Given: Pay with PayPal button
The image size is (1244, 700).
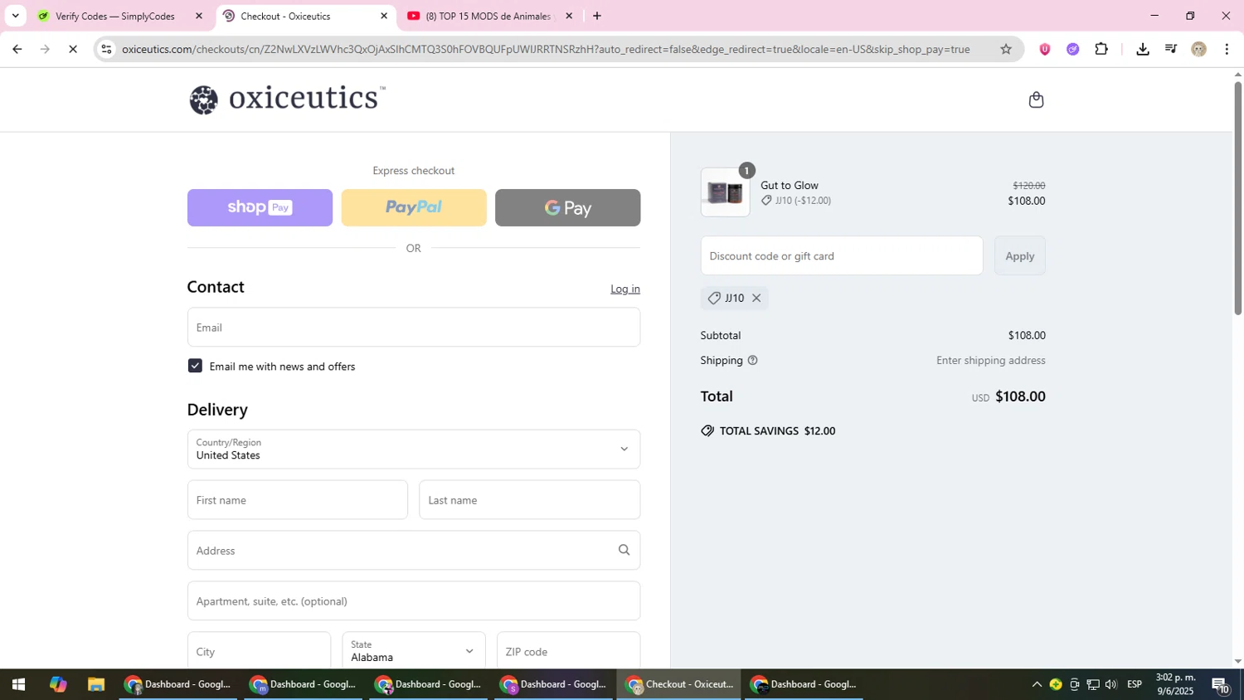Looking at the screenshot, I should click(x=414, y=207).
